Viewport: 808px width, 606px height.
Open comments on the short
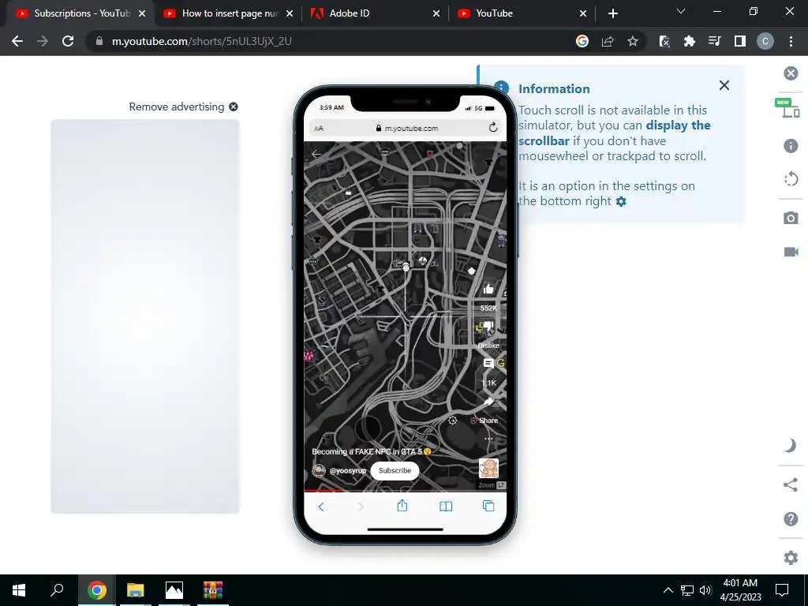click(x=488, y=364)
